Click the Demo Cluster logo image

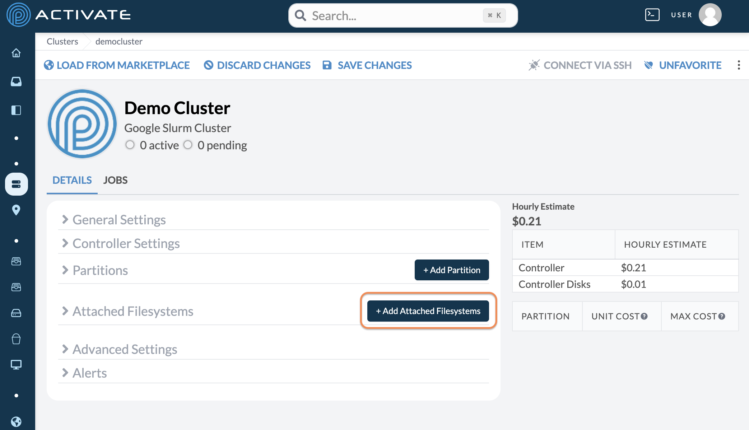pyautogui.click(x=82, y=124)
